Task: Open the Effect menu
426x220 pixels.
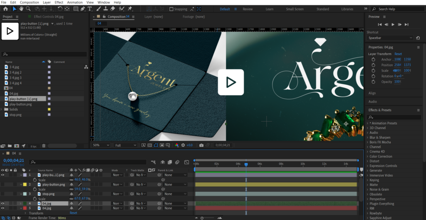Action: [x=59, y=2]
